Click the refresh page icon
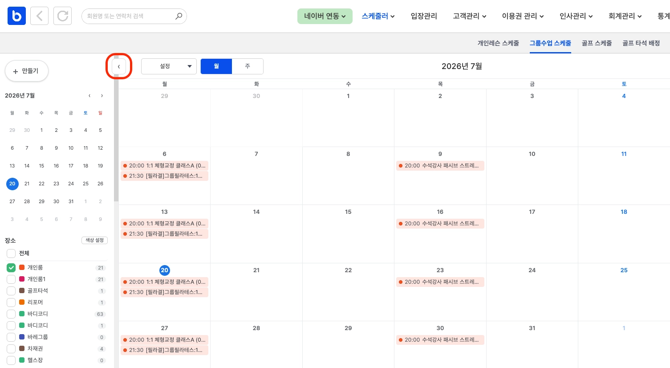This screenshot has height=368, width=670. click(x=62, y=16)
